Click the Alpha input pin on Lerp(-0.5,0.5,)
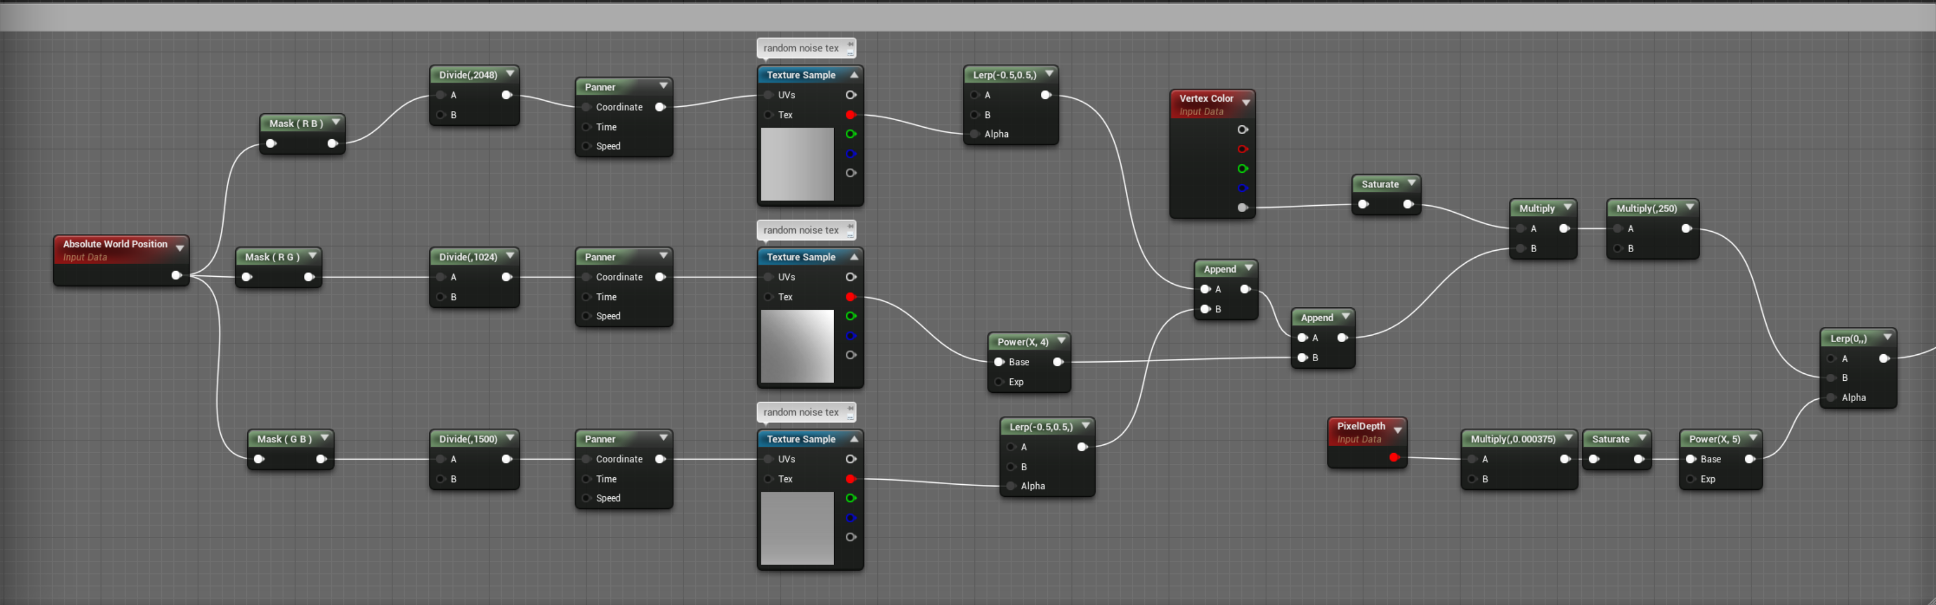The image size is (1936, 605). point(974,134)
